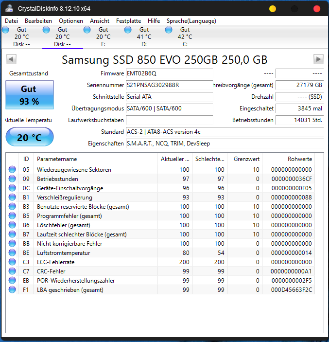Click status orb for Programmfehler row

(12, 216)
